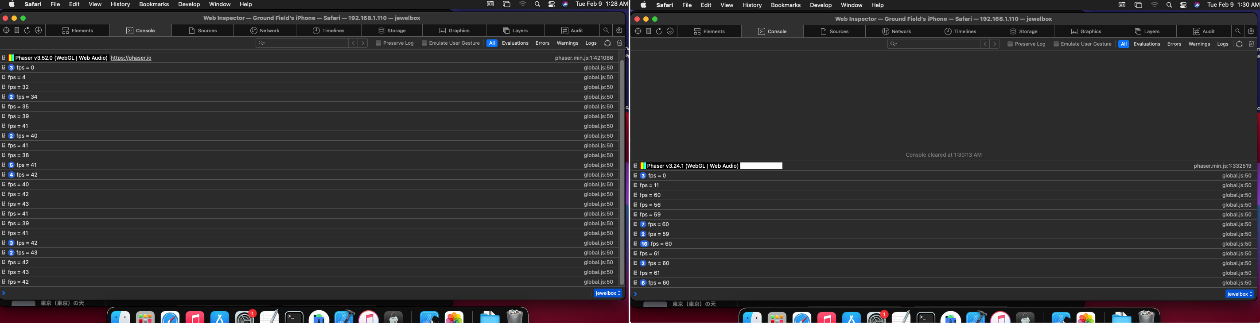Go to previous search result in left window
Viewport: 1260px width, 324px height.
click(353, 43)
